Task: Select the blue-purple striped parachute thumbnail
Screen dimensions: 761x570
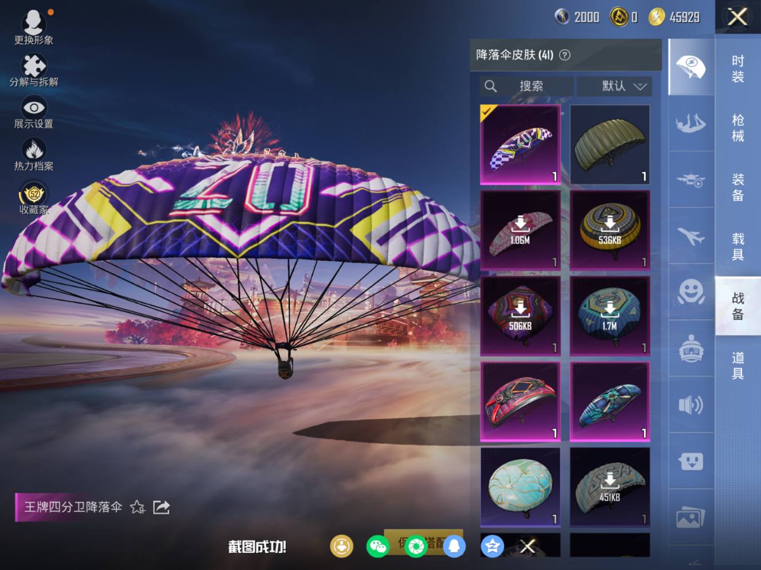Action: [x=610, y=402]
